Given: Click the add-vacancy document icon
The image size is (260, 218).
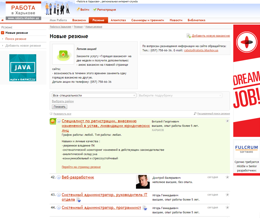Looking at the screenshot, I should click(x=189, y=36).
